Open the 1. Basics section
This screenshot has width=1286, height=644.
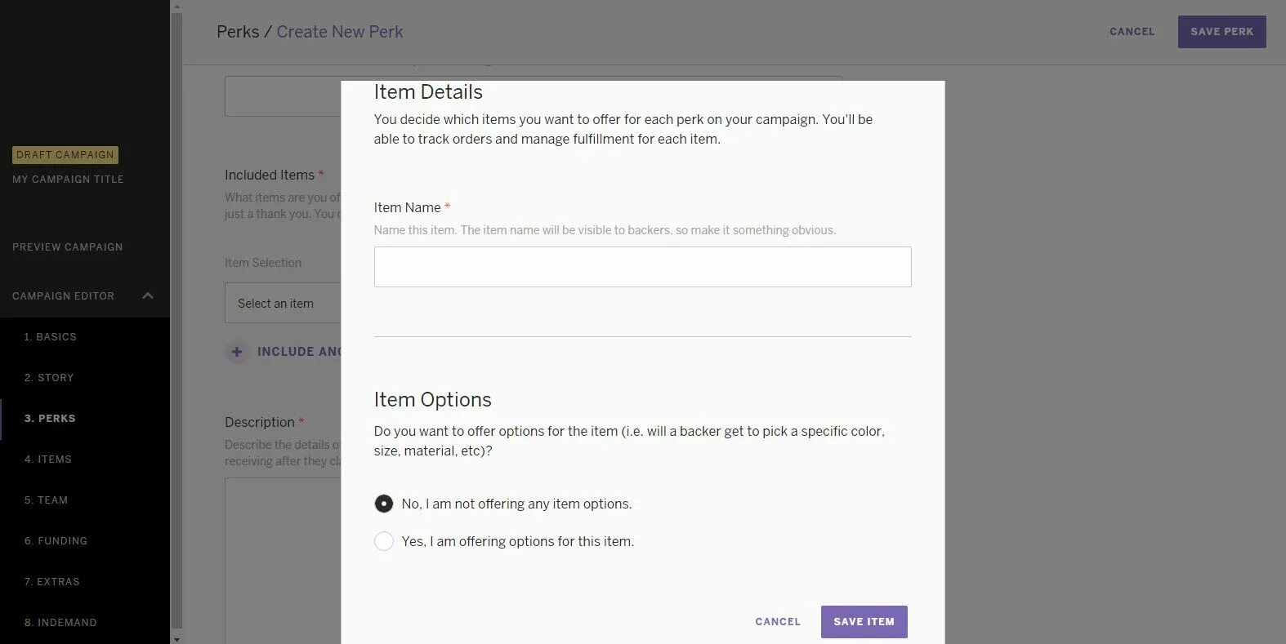click(51, 337)
